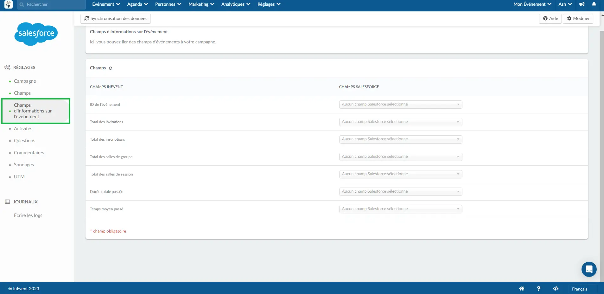This screenshot has height=294, width=604.
Task: Open Total des inscriptions Salesforce field dropdown
Action: [401, 139]
